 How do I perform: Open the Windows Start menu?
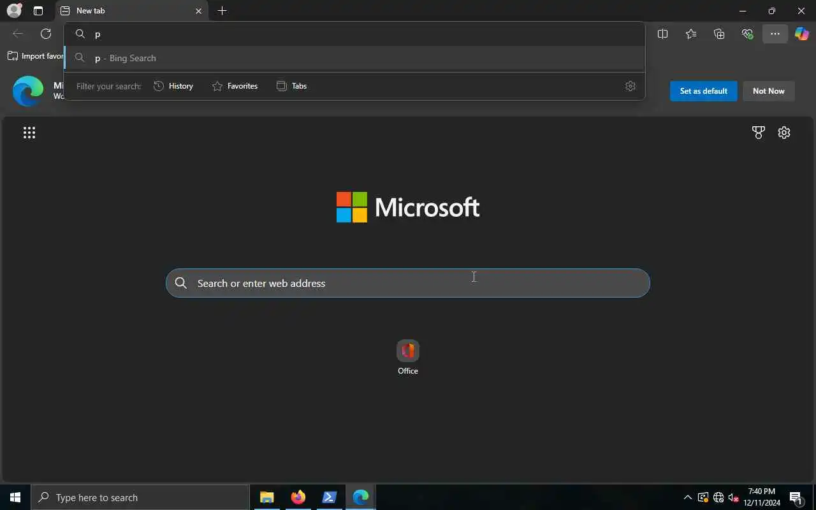pyautogui.click(x=15, y=497)
